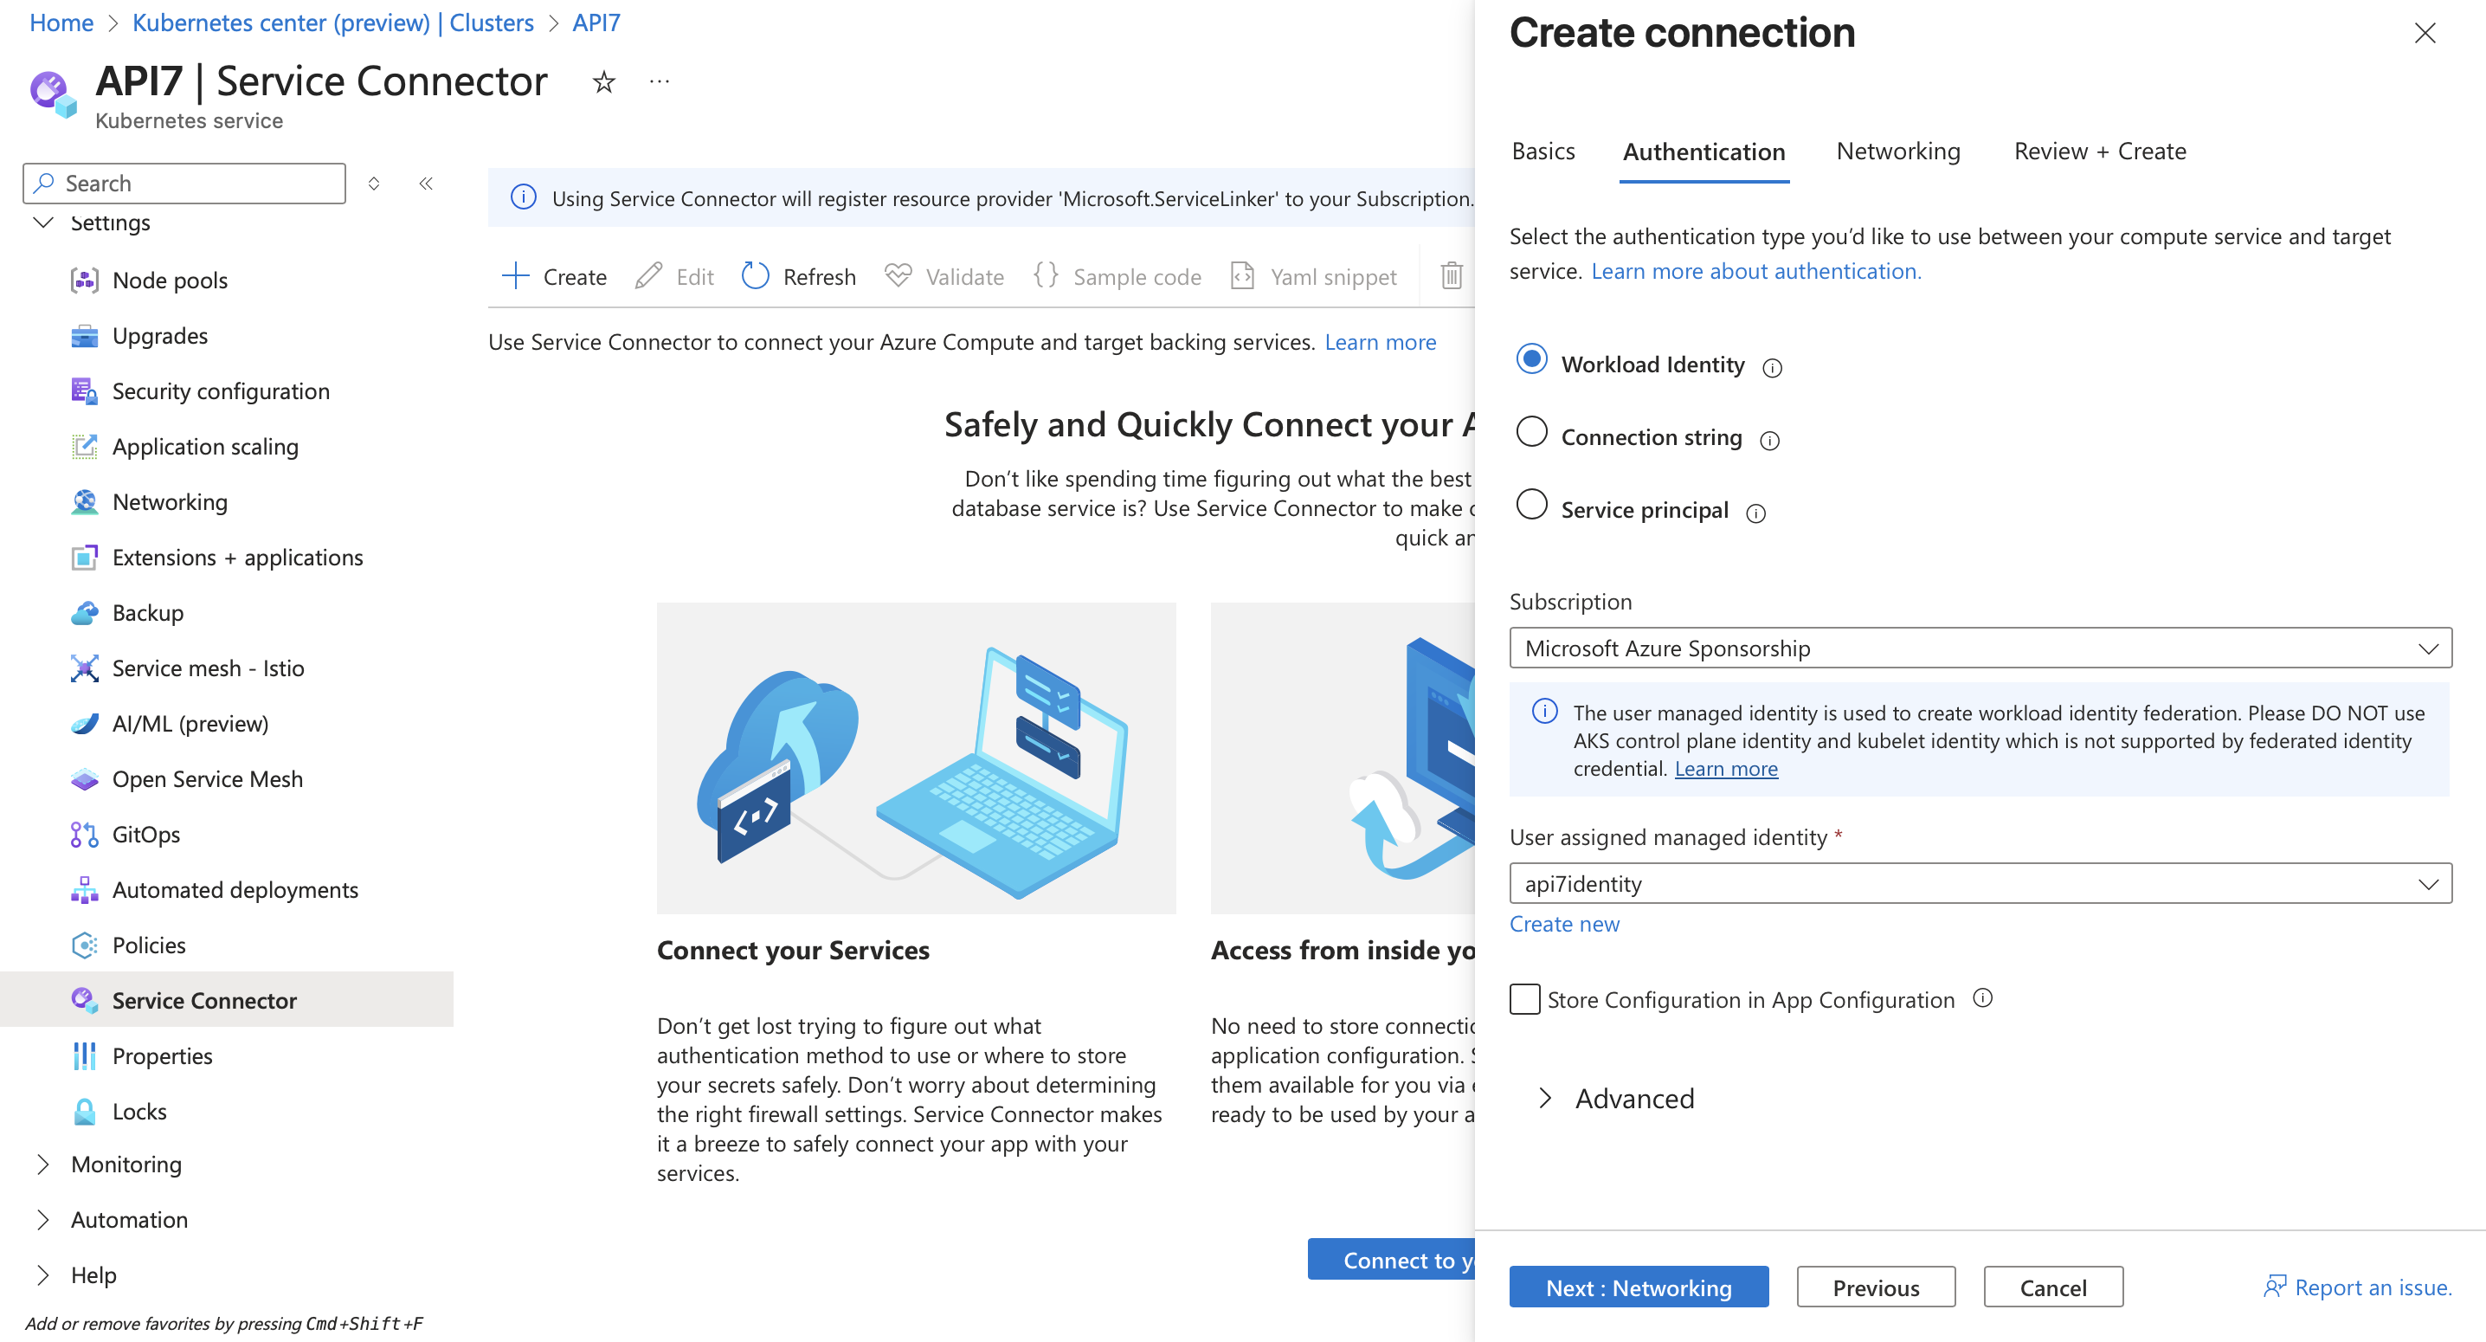Click the Create new identity link
2486x1342 pixels.
pyautogui.click(x=1563, y=924)
